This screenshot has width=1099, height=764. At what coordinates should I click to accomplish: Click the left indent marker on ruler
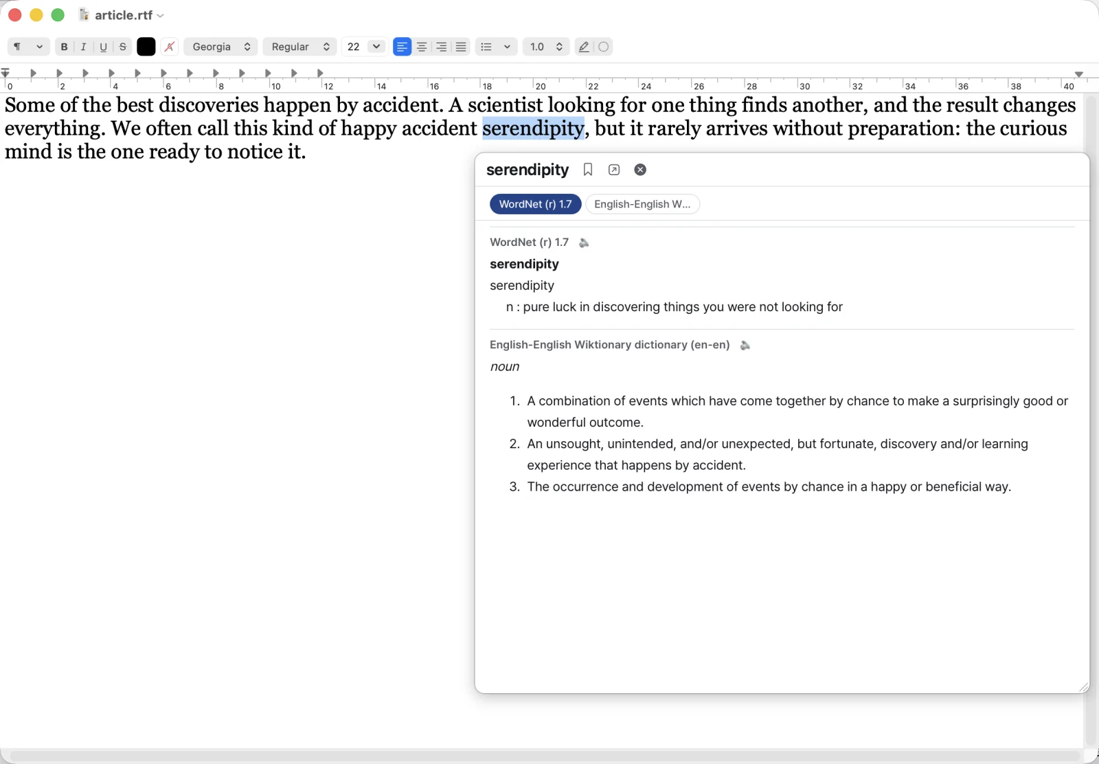(x=5, y=73)
